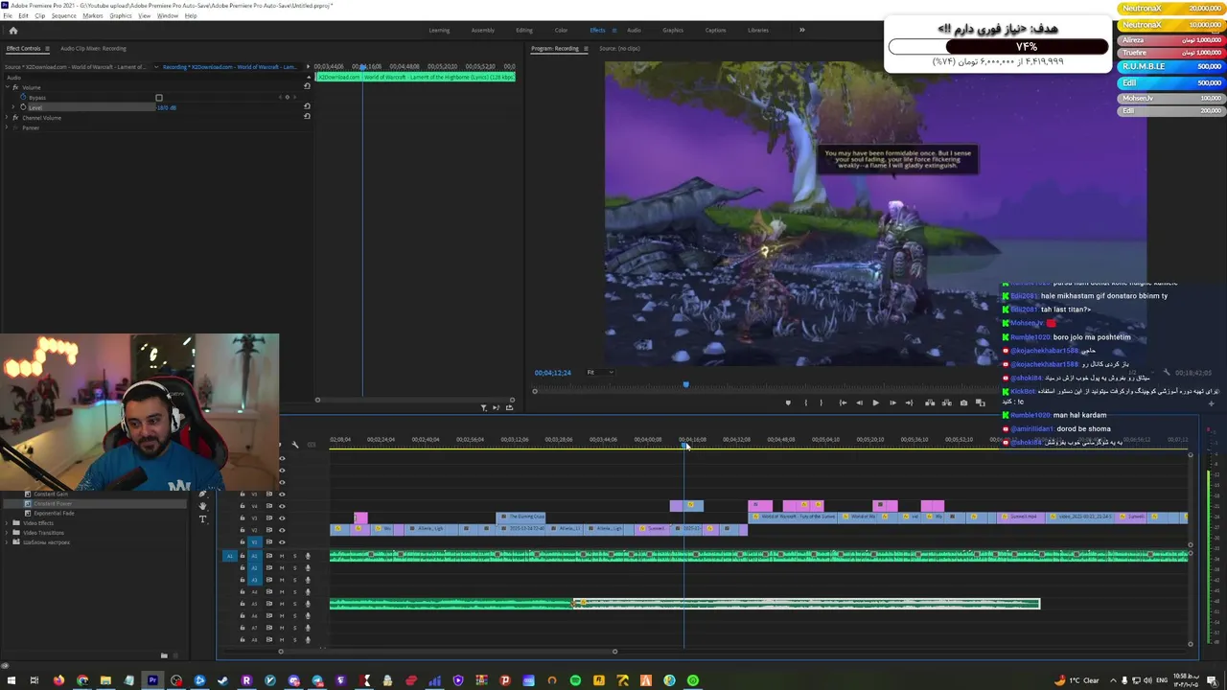Toggle V2 track output eye
This screenshot has width=1227, height=690.
282,530
